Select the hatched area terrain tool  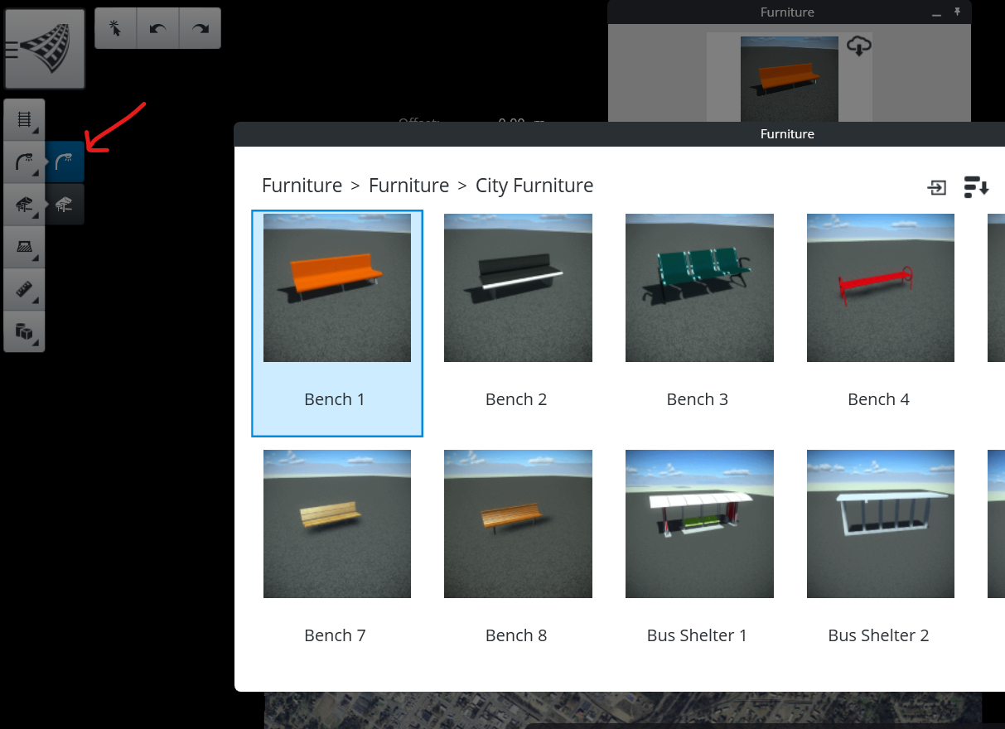coord(24,246)
